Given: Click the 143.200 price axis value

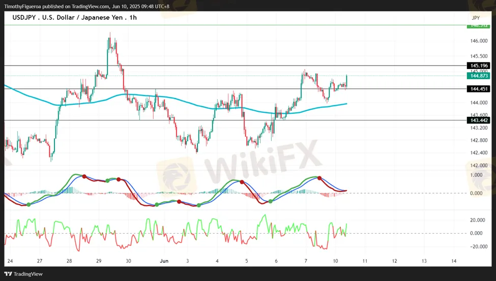Looking at the screenshot, I should click(479, 128).
